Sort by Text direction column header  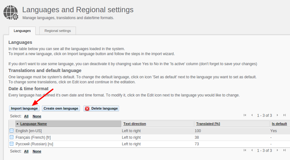[x=135, y=124]
